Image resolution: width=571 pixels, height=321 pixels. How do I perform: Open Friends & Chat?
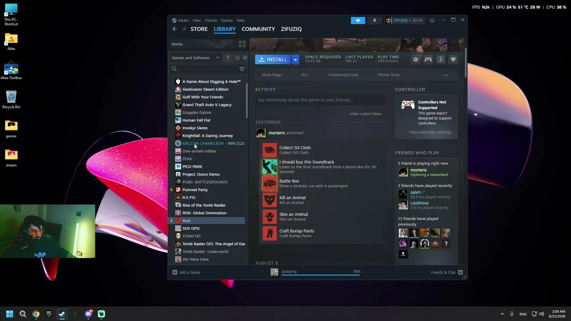pos(447,272)
